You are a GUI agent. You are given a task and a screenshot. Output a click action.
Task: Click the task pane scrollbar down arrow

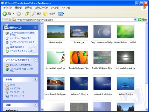tap(42, 109)
